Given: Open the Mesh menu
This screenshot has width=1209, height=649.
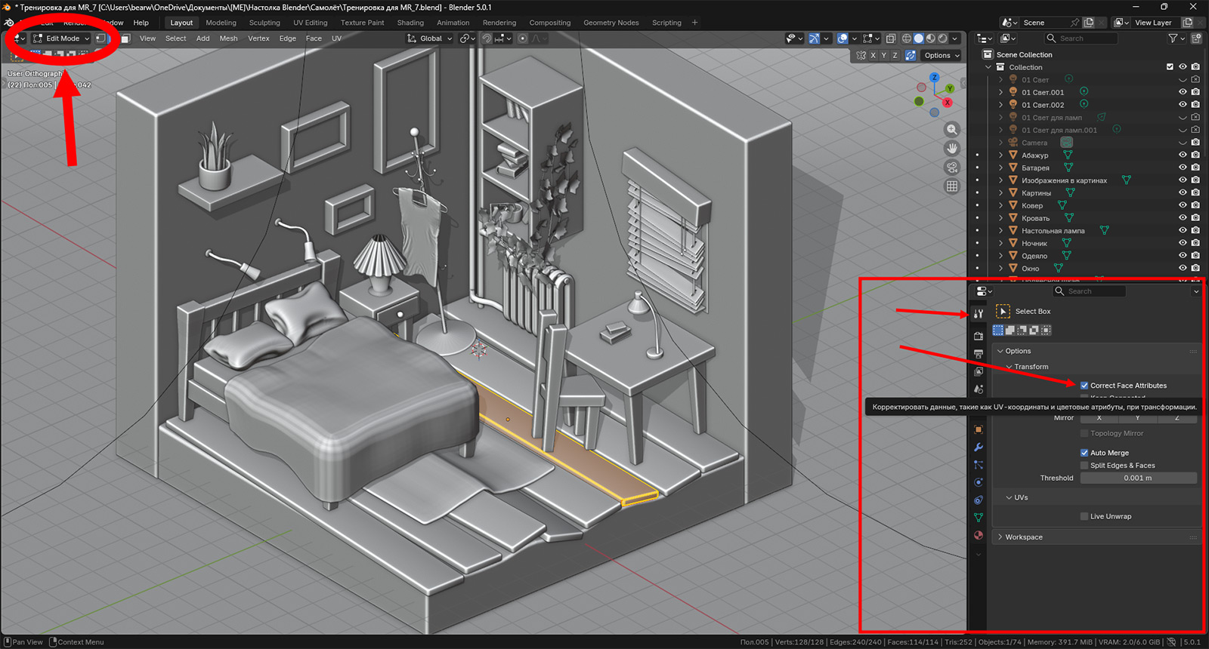Looking at the screenshot, I should pyautogui.click(x=228, y=38).
